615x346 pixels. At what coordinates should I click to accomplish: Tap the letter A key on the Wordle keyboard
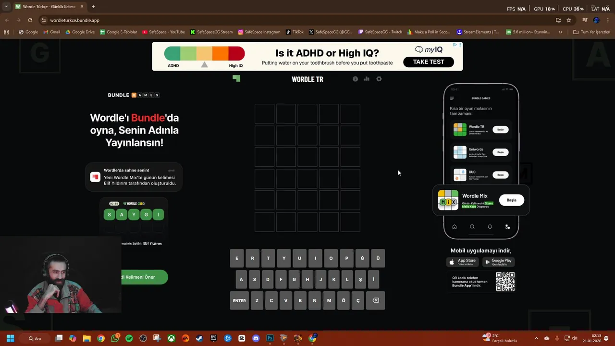[x=241, y=279]
